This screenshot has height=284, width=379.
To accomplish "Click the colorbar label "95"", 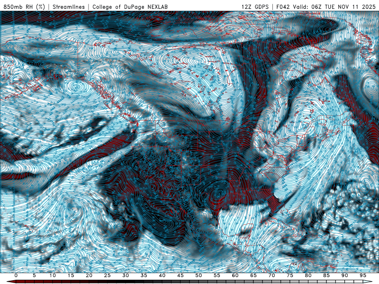I will click(363, 275).
